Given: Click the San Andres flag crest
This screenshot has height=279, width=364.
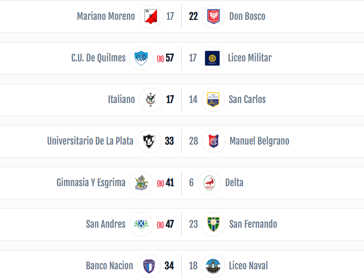Looking at the screenshot, I should tap(141, 224).
